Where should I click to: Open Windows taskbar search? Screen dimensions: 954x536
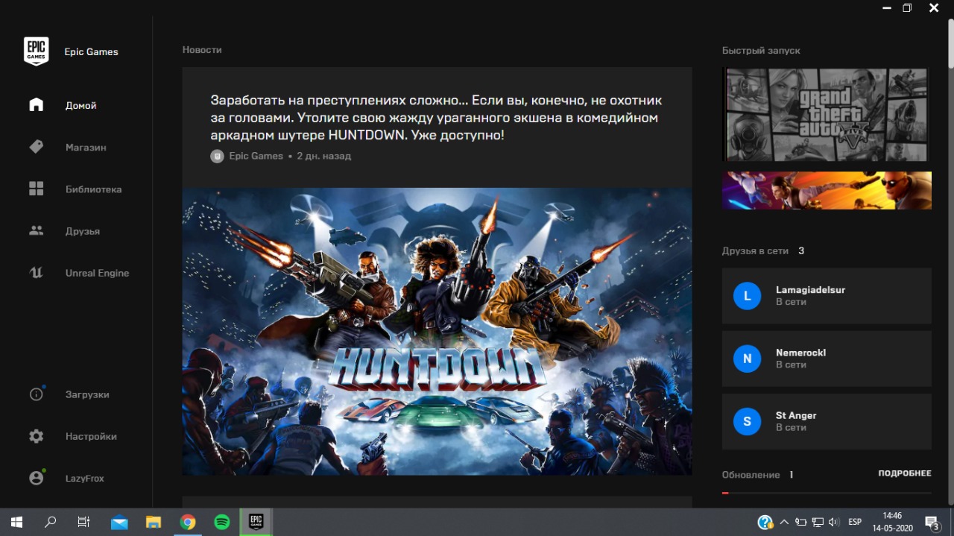[x=51, y=522]
